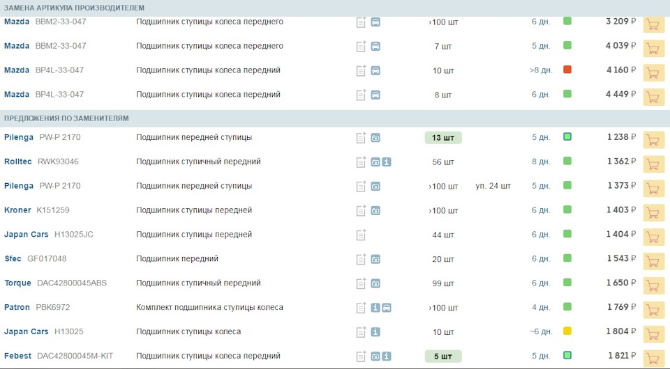The width and height of the screenshot is (670, 369).
Task: Open the Rolltec brand link
Action: 17,162
